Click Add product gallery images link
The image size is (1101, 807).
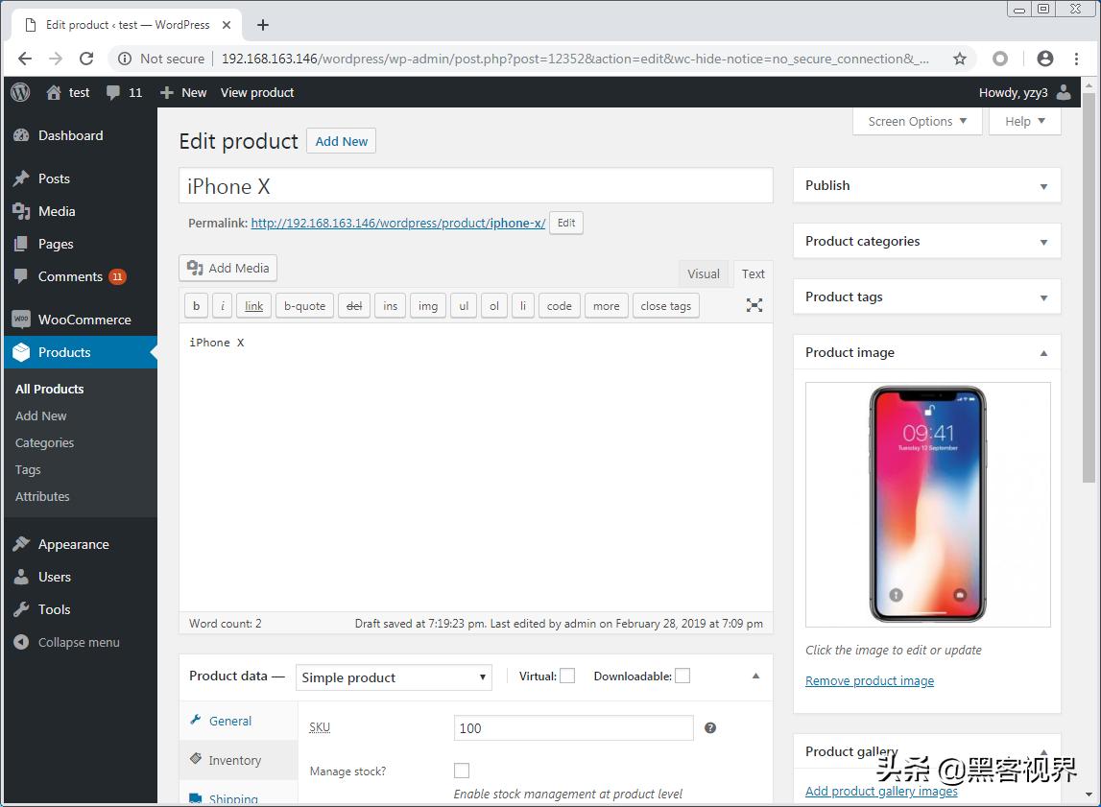coord(881,791)
